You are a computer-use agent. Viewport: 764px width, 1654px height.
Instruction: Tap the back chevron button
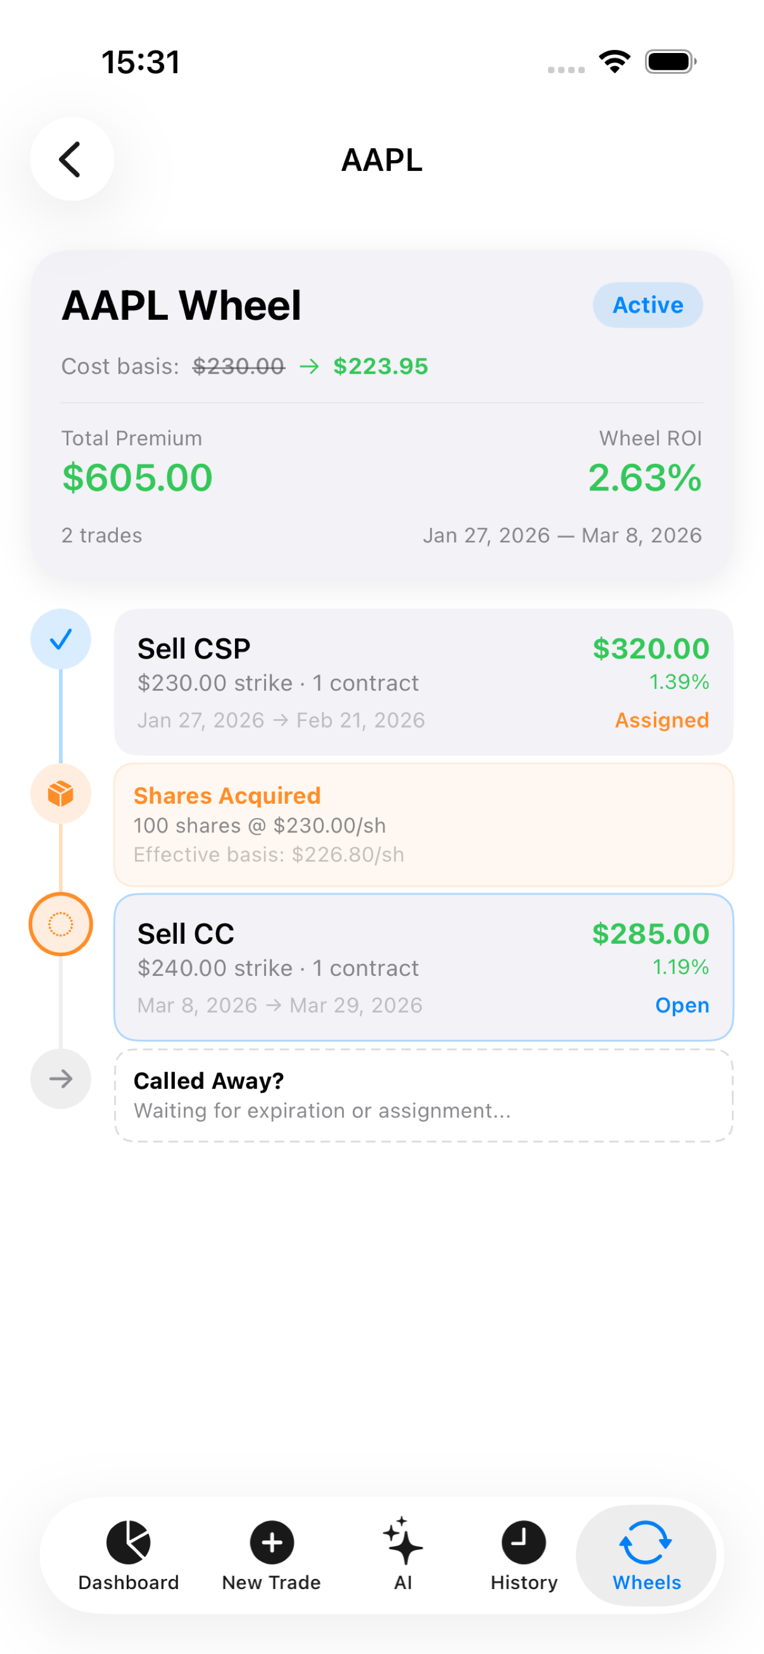pos(71,159)
